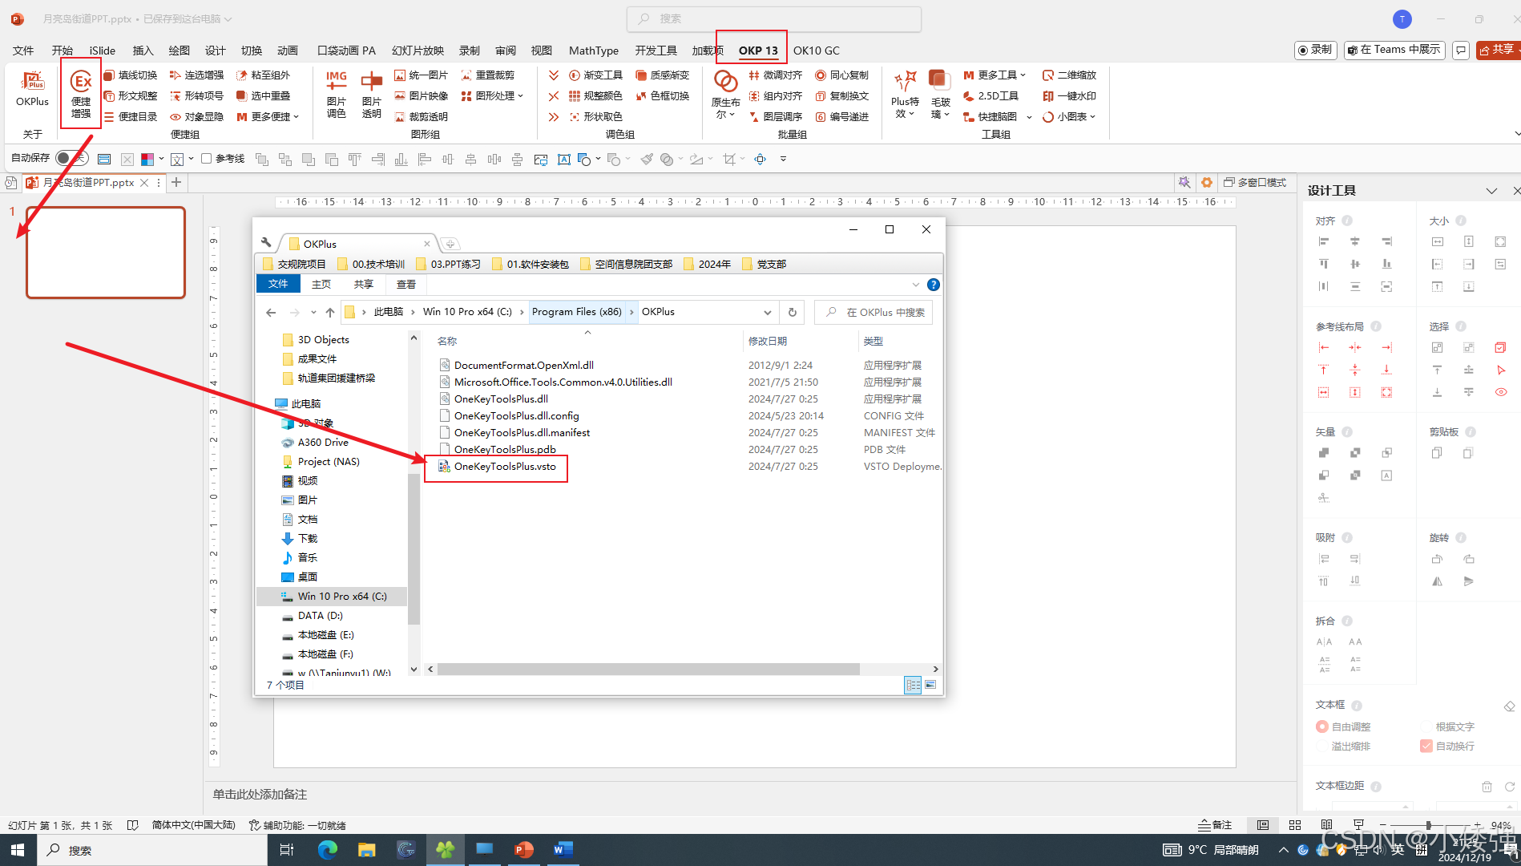Image resolution: width=1521 pixels, height=866 pixels.
Task: Open Explorer 文件 menu tab
Action: coord(278,284)
